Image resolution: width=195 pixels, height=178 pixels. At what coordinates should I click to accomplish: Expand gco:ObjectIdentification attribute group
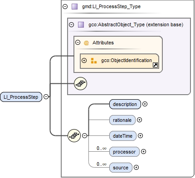(84, 60)
